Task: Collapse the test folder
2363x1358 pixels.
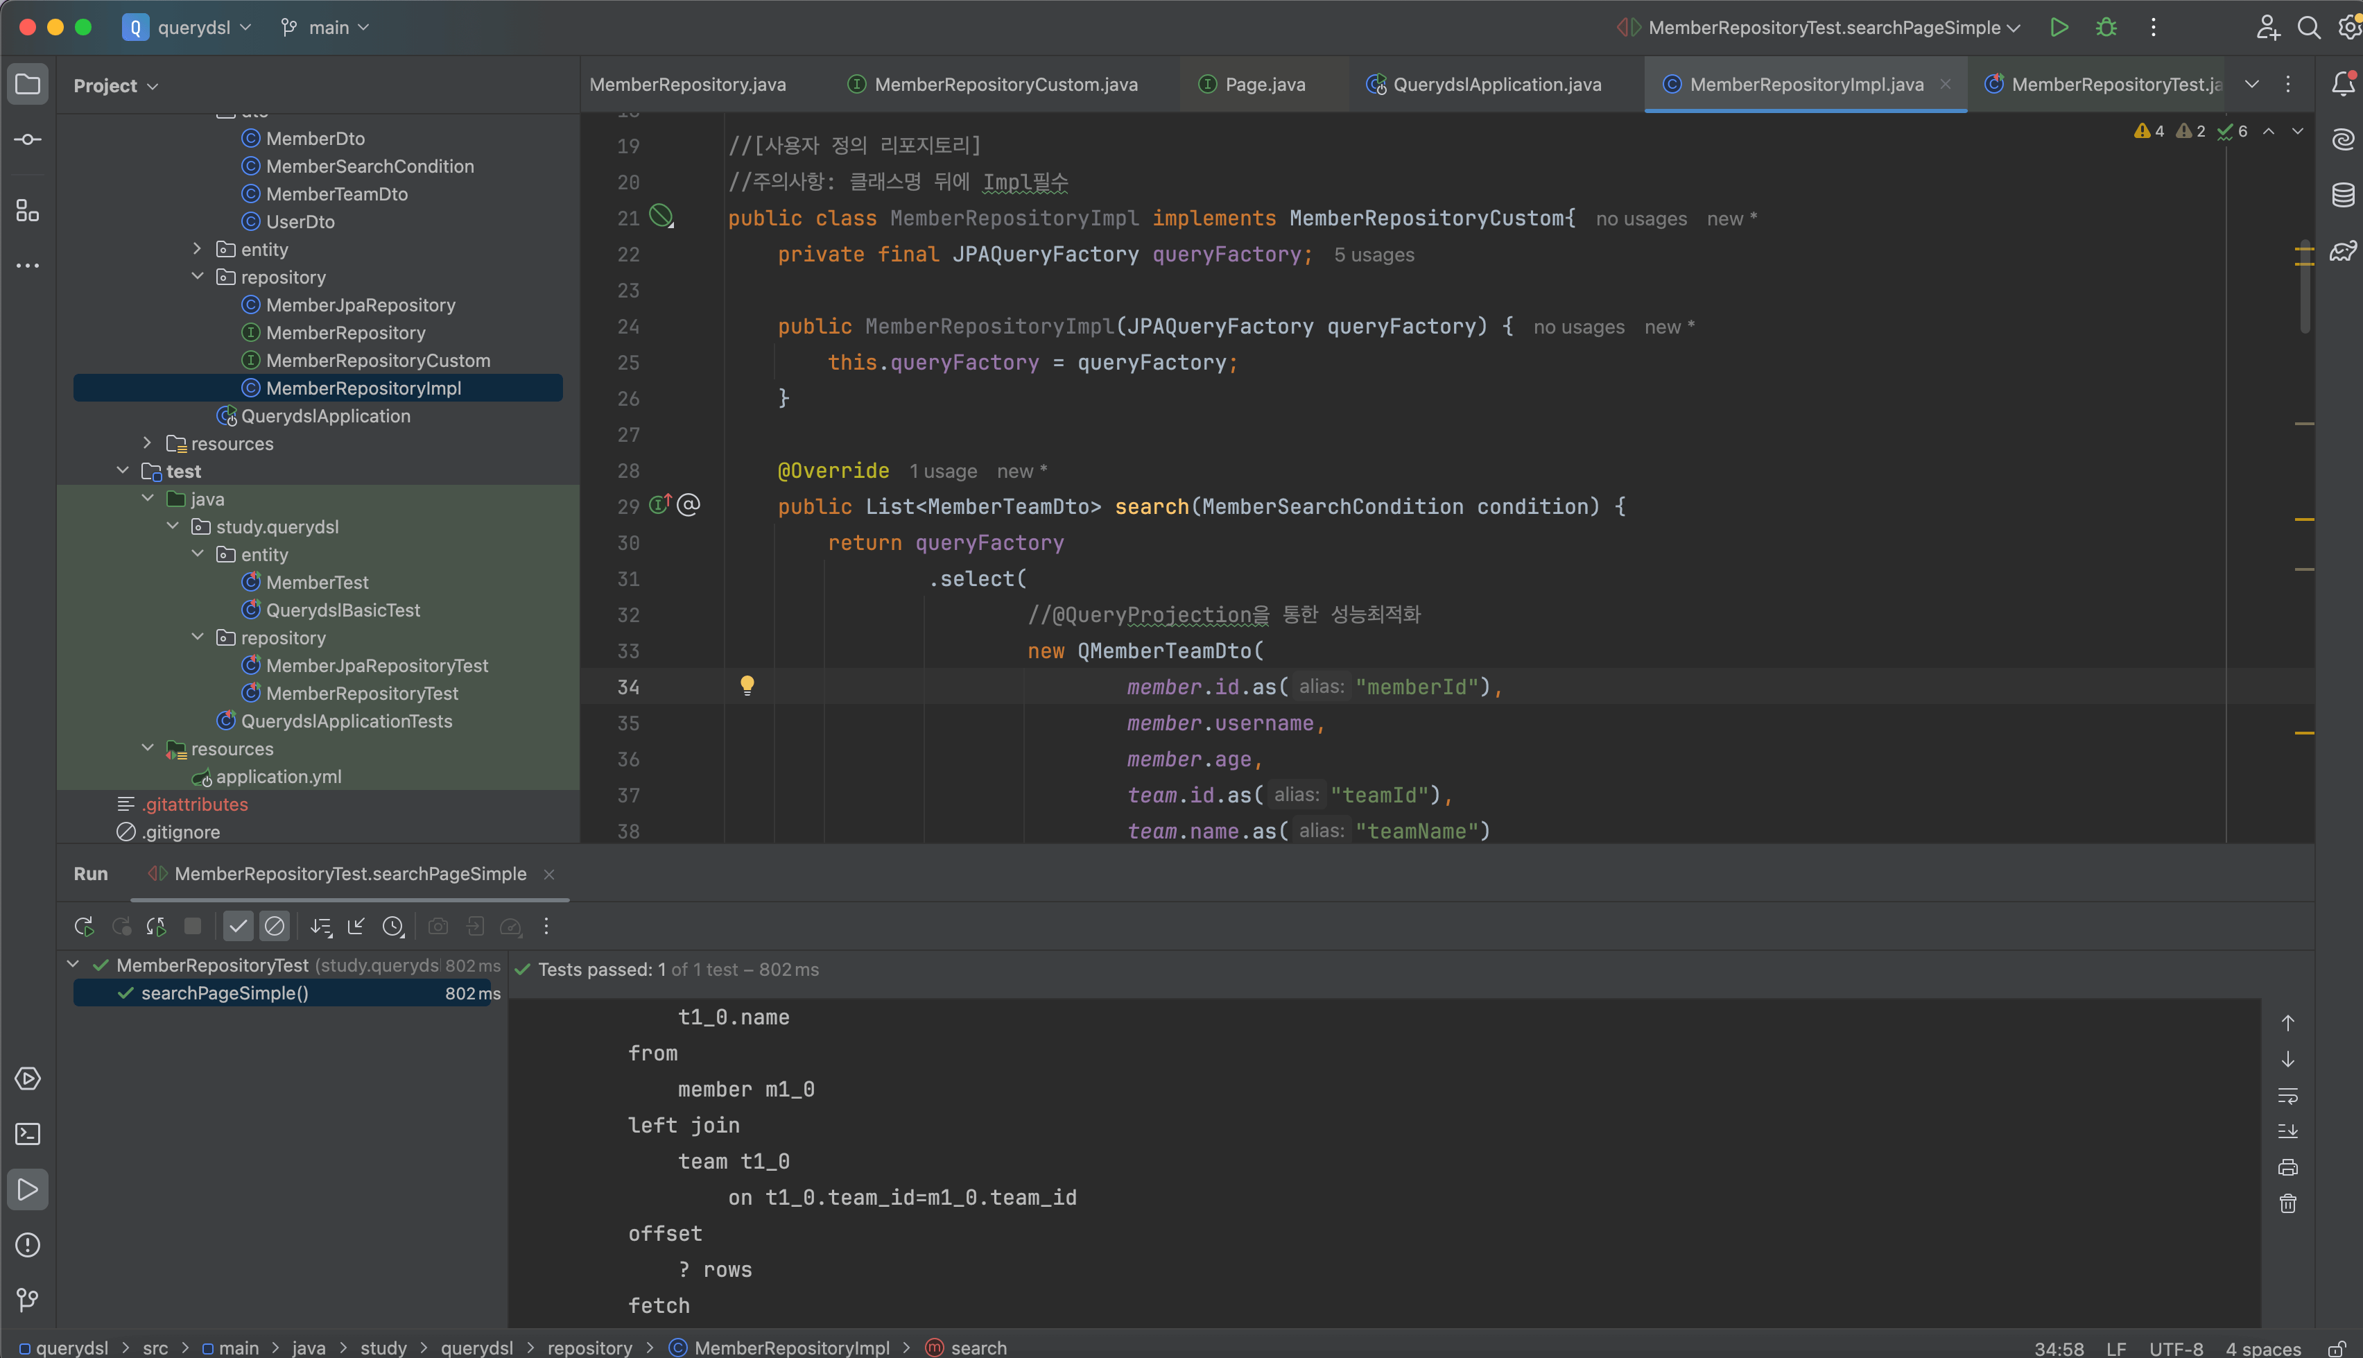Action: point(122,471)
